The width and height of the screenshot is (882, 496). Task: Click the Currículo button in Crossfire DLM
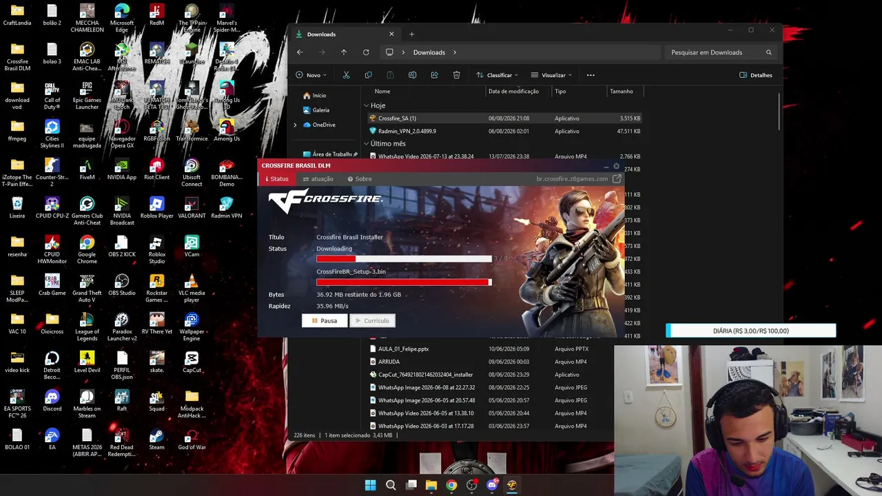372,320
